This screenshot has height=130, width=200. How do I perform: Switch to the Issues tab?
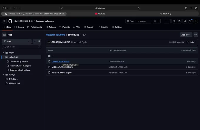(19, 27)
